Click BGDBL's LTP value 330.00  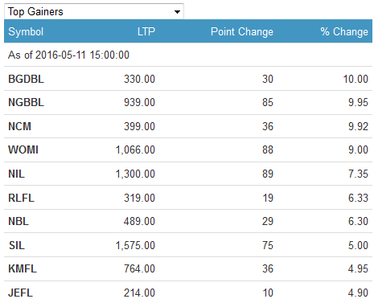click(139, 79)
